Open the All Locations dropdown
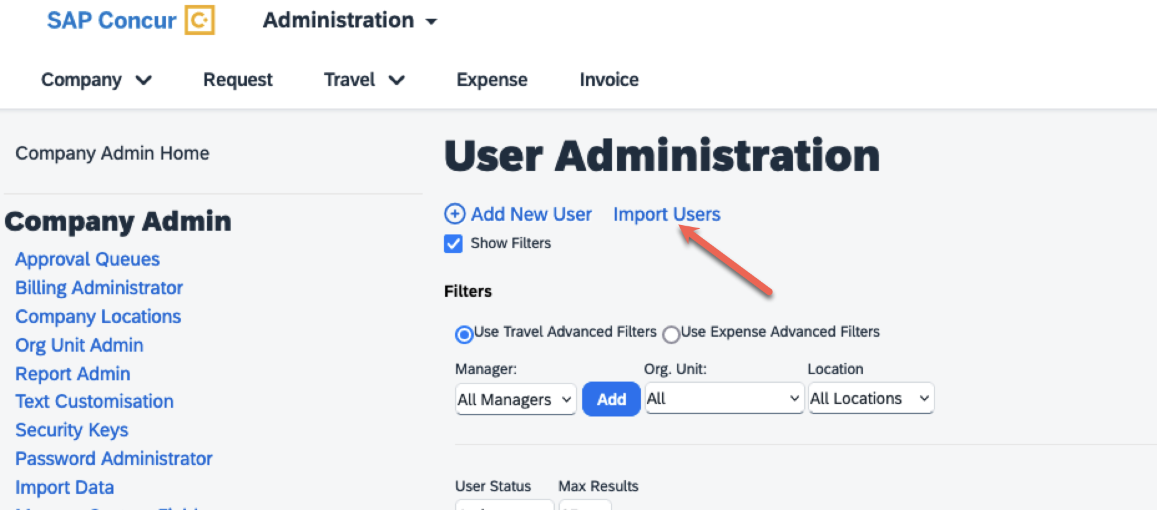Screen dimensions: 1157x510 coord(871,398)
